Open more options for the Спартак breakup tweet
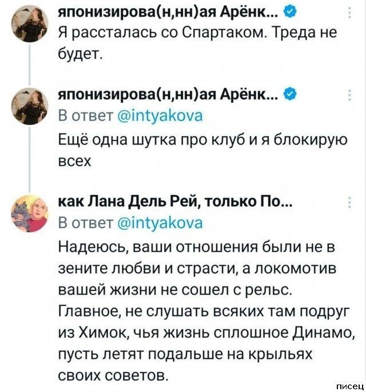366x392 pixels. click(349, 13)
